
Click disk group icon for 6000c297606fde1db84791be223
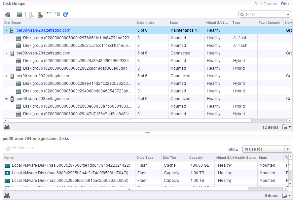tap(18, 38)
